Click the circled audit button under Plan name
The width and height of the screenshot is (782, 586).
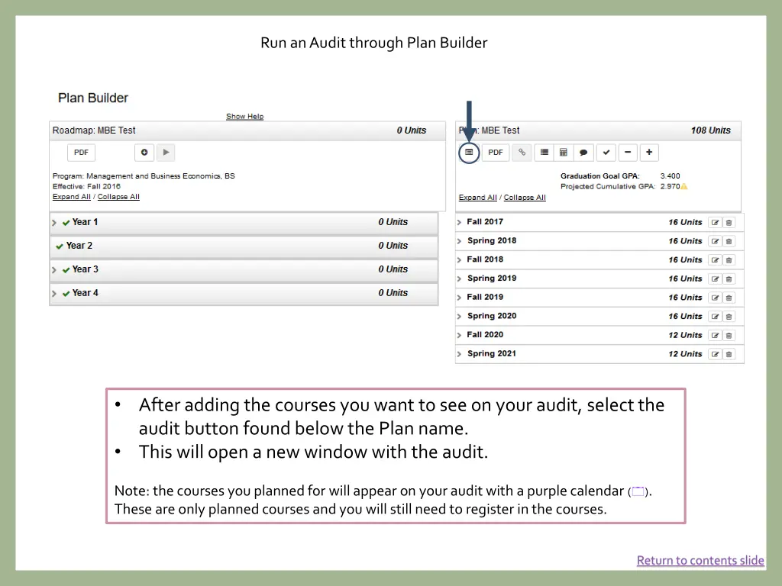pos(469,153)
